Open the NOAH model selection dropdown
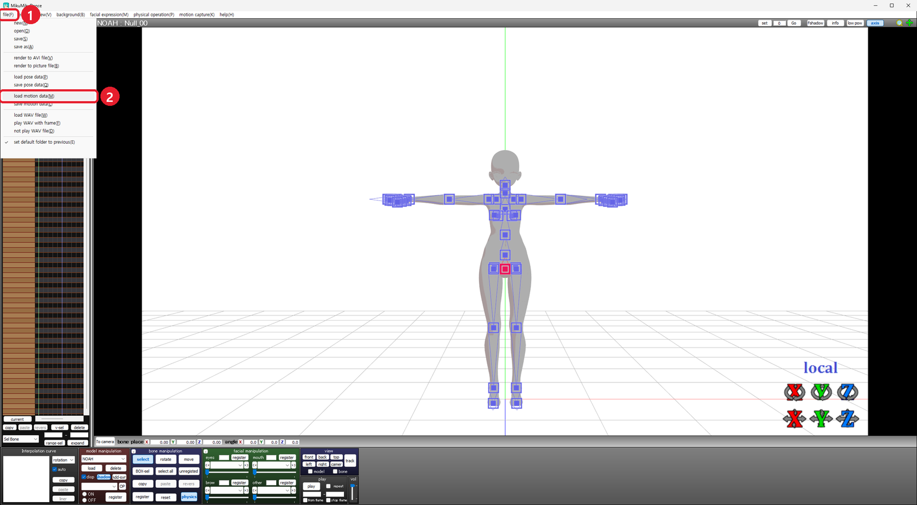The height and width of the screenshot is (505, 917). [104, 459]
